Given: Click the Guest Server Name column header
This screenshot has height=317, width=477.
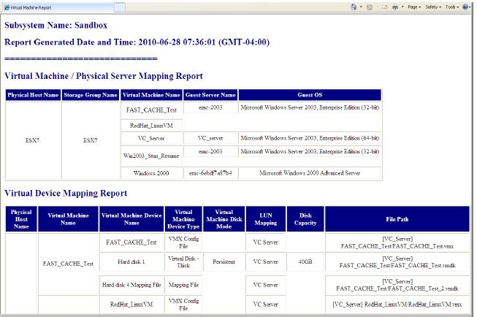Looking at the screenshot, I should click(210, 95).
